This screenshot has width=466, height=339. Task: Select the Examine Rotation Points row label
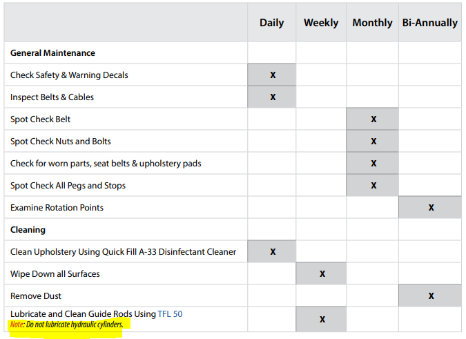point(57,208)
